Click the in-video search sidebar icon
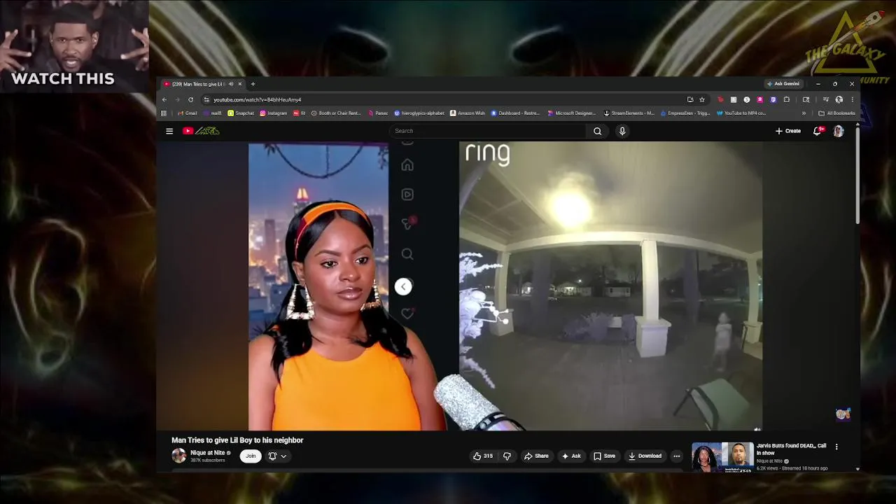 click(x=407, y=254)
